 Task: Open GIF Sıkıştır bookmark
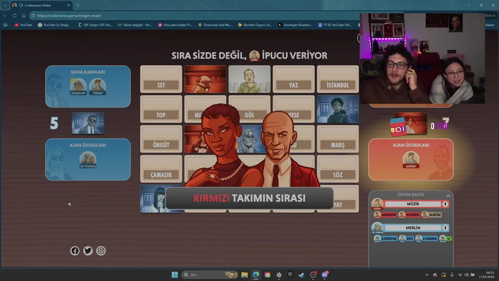click(x=95, y=25)
